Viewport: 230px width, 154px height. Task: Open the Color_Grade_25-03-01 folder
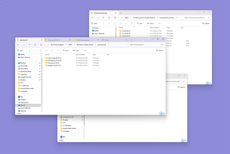[x=54, y=58]
